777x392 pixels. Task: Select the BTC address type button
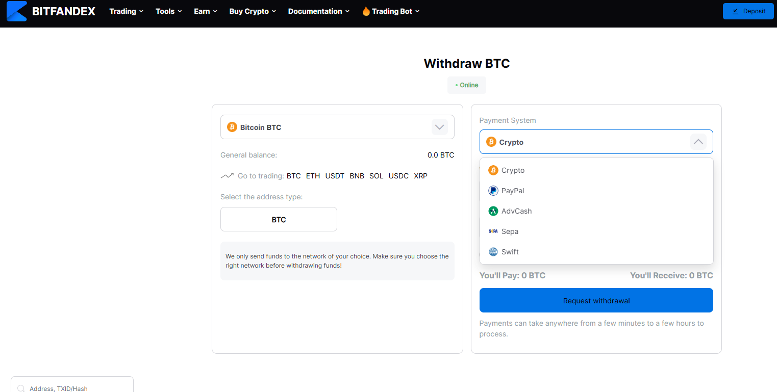pos(279,219)
